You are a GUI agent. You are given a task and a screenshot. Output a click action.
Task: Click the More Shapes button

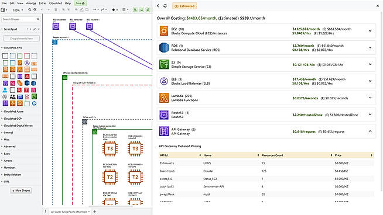[21, 190]
